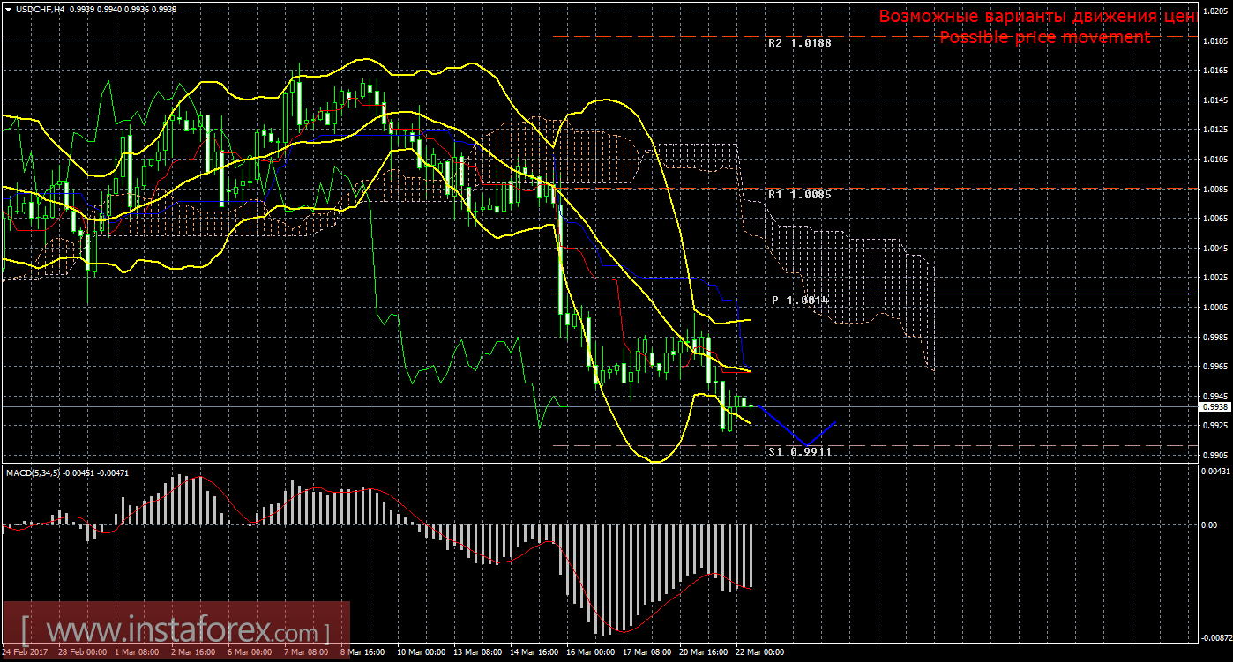Click the dropdown arrow beside USDCHF,H4
The width and height of the screenshot is (1233, 662).
point(7,9)
